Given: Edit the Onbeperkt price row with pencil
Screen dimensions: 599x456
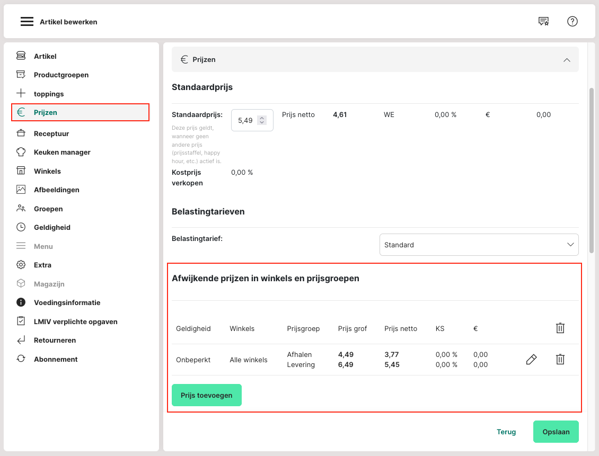Looking at the screenshot, I should coord(531,360).
